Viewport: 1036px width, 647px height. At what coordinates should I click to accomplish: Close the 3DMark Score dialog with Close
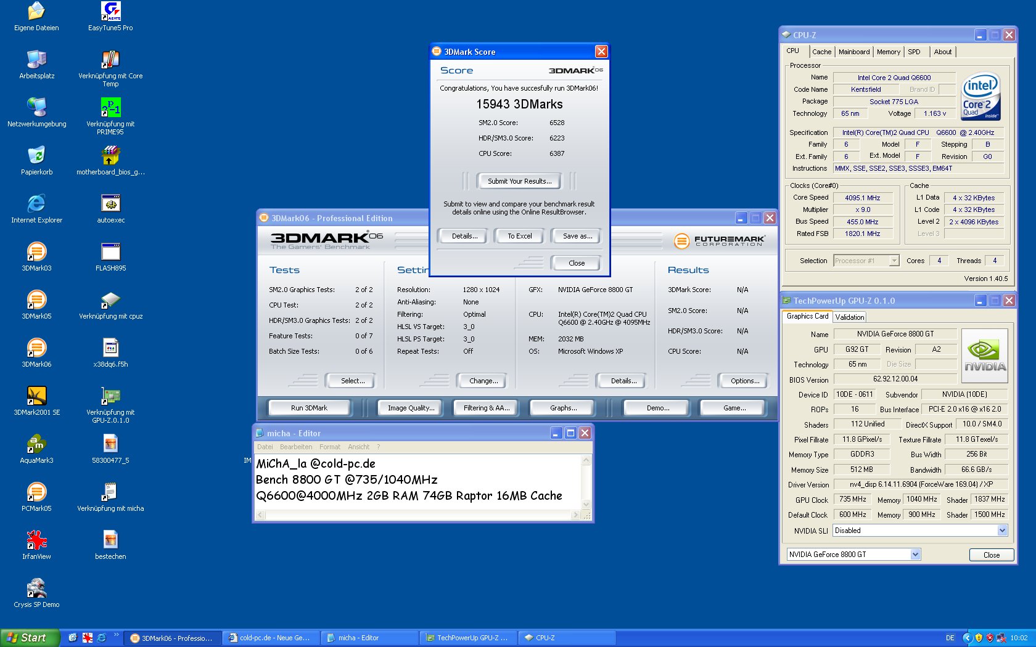tap(577, 263)
